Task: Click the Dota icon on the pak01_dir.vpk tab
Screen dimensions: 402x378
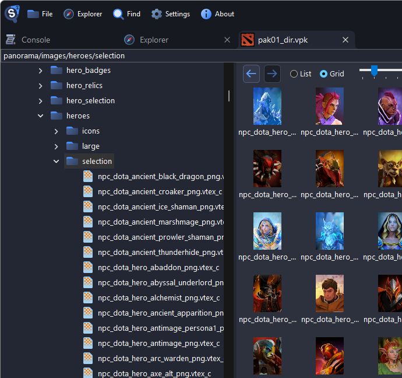Action: pos(248,40)
